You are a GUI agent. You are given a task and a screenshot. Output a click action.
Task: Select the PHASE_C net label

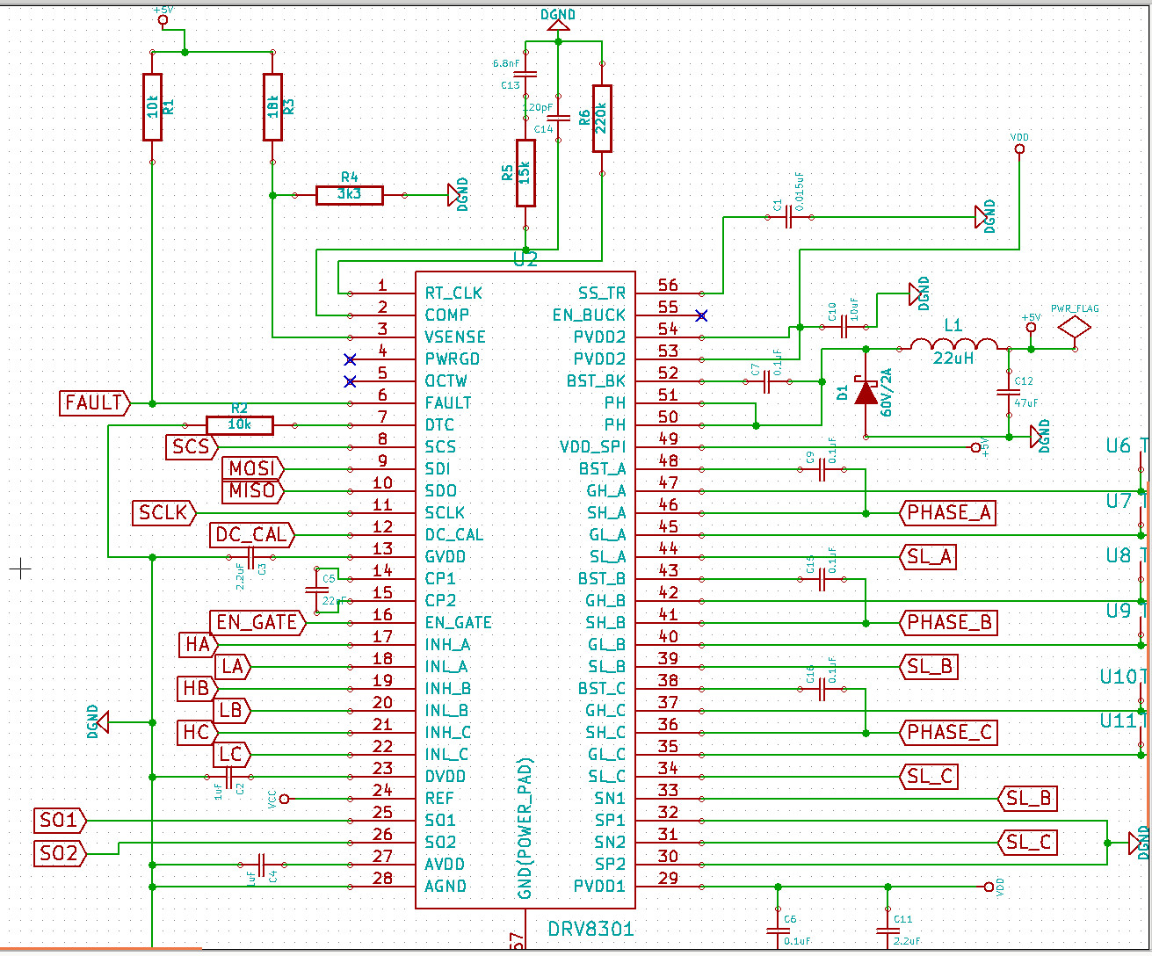(x=949, y=733)
